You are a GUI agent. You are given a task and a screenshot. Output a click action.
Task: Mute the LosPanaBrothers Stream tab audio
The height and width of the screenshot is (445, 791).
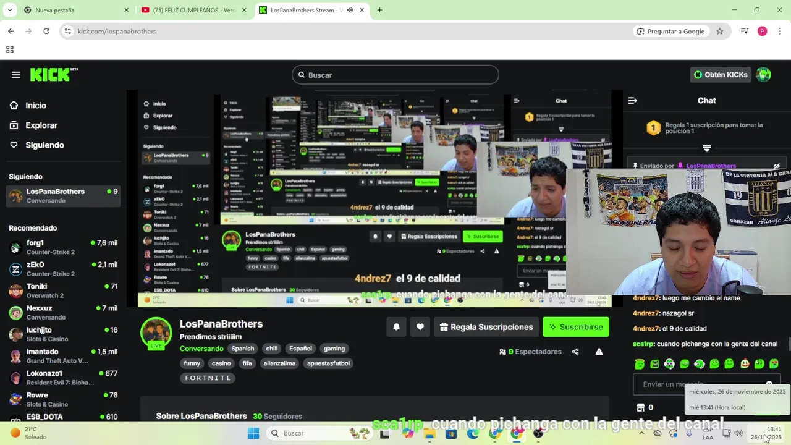350,10
